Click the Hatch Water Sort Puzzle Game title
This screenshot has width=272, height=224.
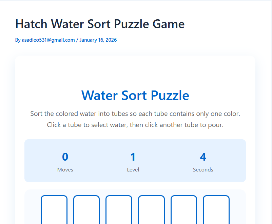(100, 24)
